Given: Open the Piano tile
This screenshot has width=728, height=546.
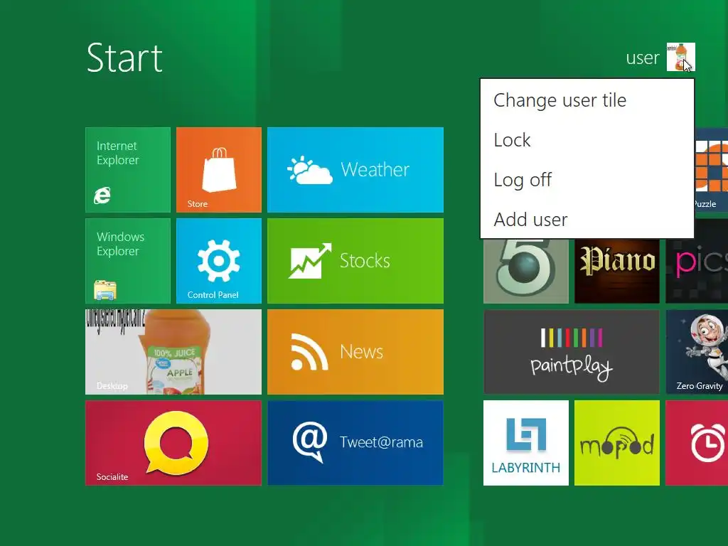Looking at the screenshot, I should (x=617, y=271).
